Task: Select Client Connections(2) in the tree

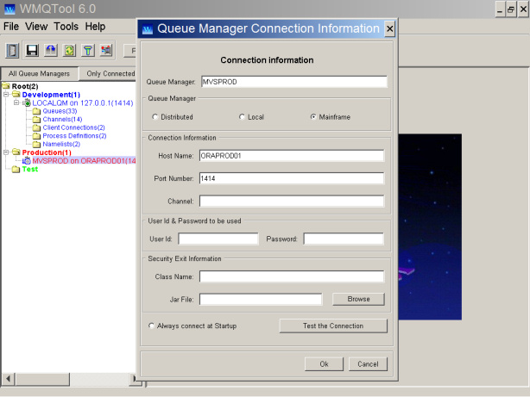Action: [73, 127]
